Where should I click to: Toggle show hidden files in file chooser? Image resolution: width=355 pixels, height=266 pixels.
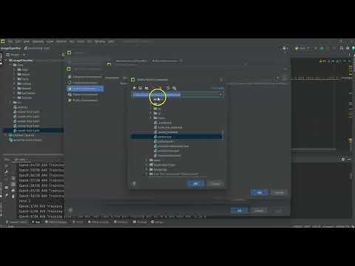(x=175, y=88)
